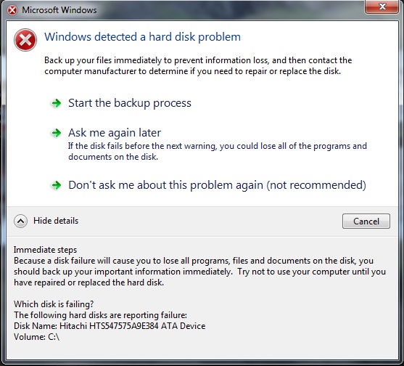
Task: Click green arrow beside Start the backup process
Action: click(56, 103)
